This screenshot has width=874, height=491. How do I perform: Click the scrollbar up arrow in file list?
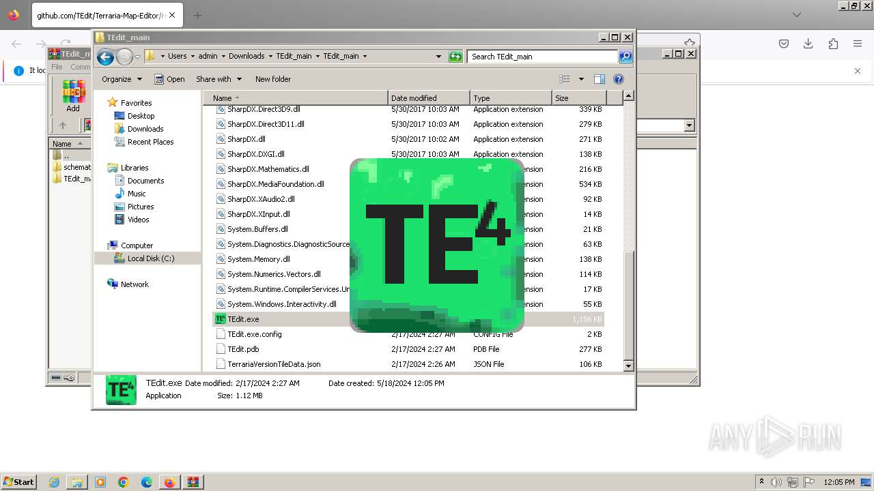[629, 96]
